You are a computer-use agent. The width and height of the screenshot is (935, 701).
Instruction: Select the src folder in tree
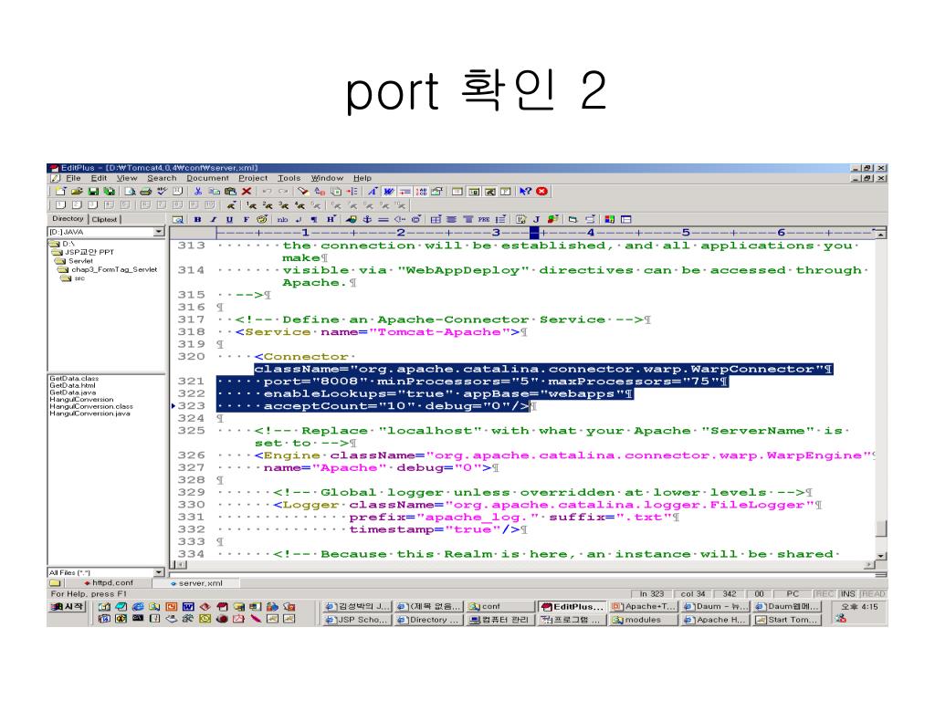[x=79, y=278]
